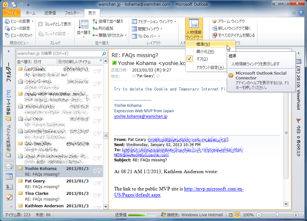Switch to Reading view status icon
This screenshot has width=307, height=221.
point(237,215)
